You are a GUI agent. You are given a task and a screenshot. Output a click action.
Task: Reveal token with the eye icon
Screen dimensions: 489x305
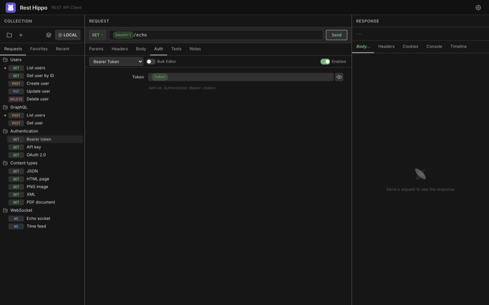(339, 77)
